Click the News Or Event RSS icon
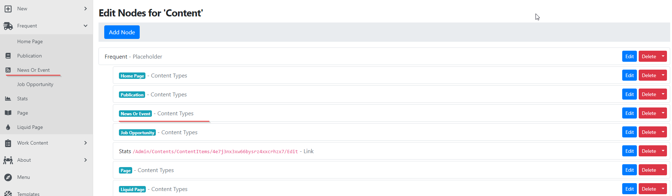672x196 pixels. click(x=8, y=70)
